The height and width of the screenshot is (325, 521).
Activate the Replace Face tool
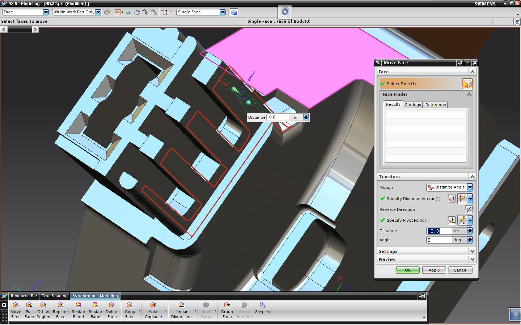pos(60,311)
